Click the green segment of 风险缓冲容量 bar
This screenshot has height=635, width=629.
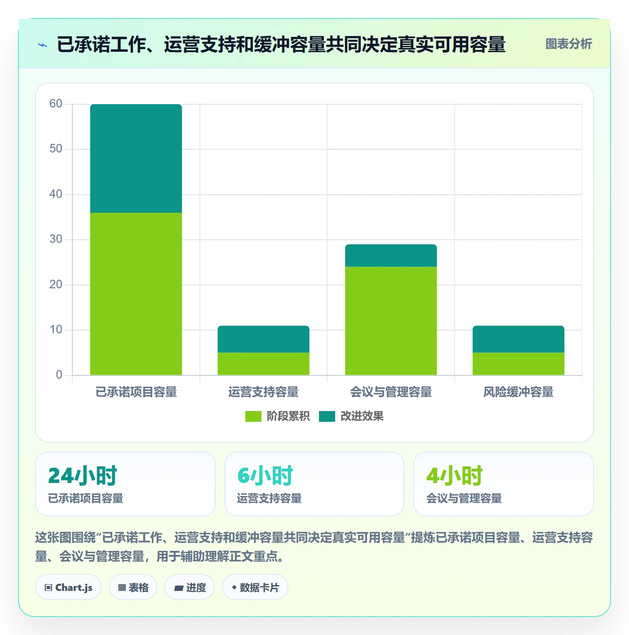(x=518, y=364)
